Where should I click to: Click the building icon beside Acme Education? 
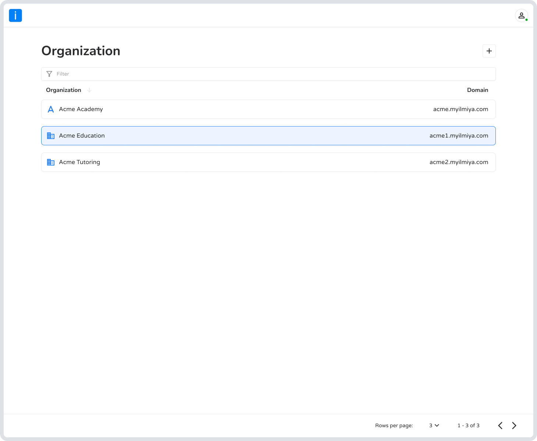coord(51,136)
